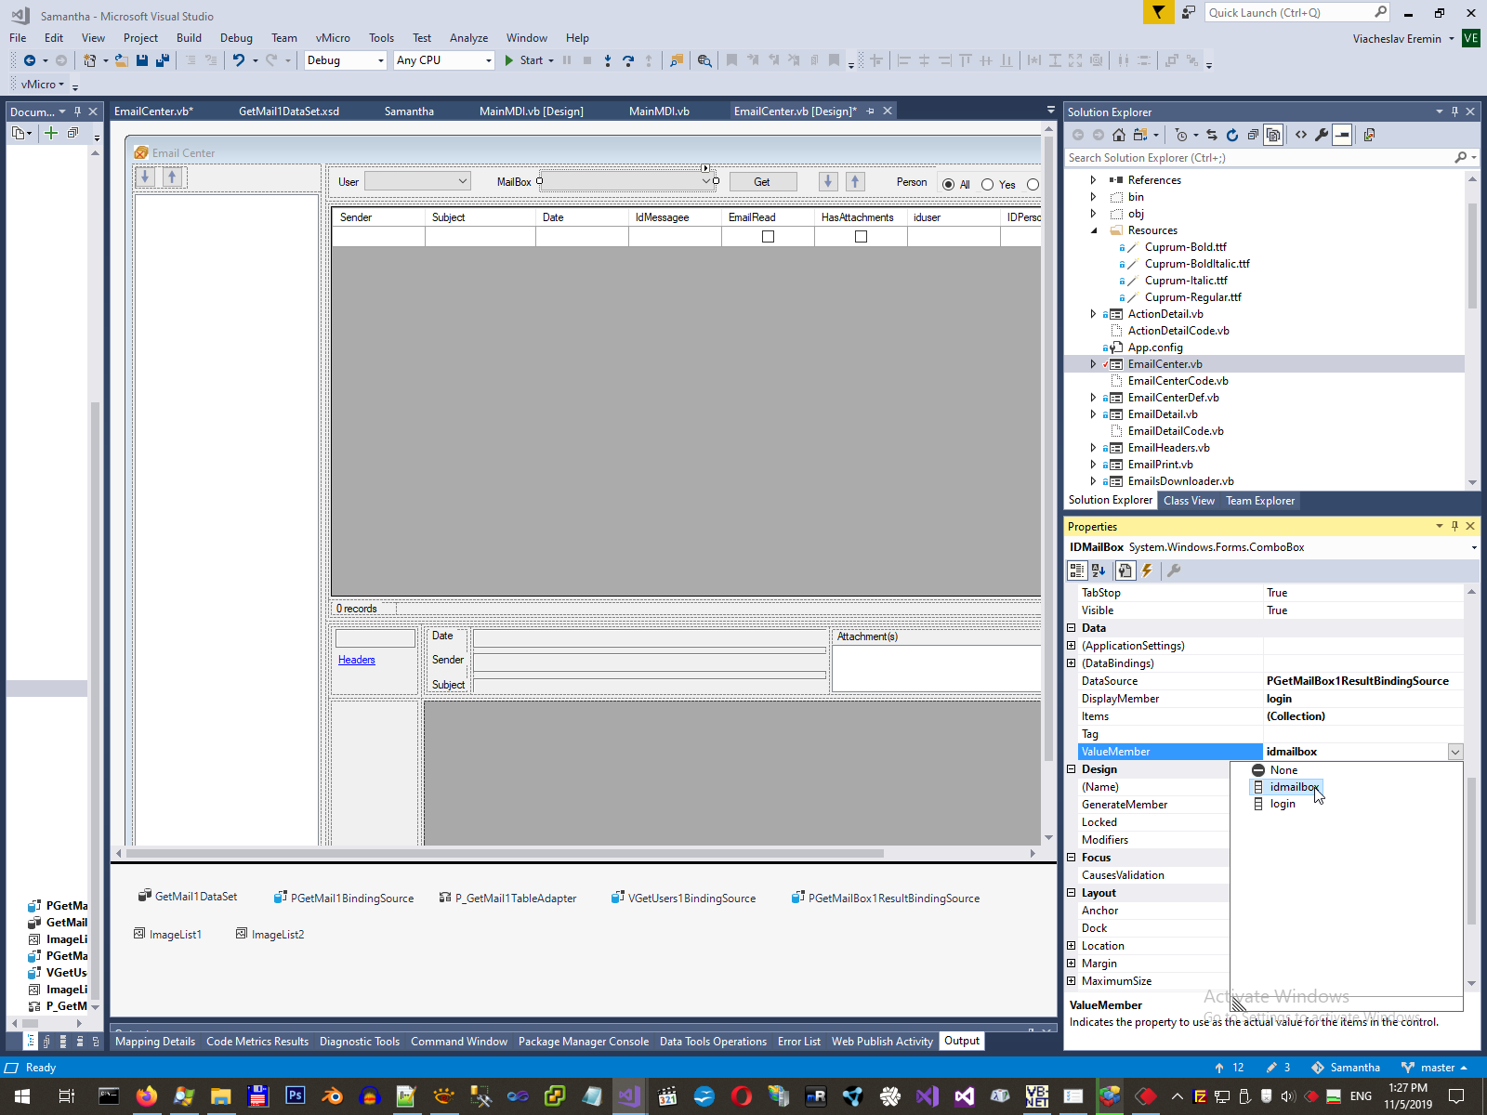1487x1115 pixels.
Task: Undo the last action in the toolbar
Action: (x=239, y=60)
